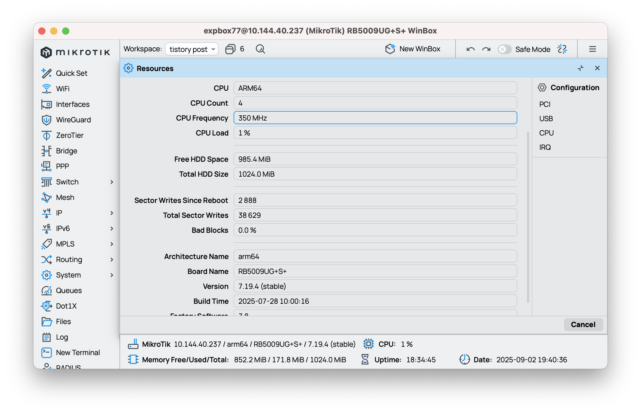Click the New Terminal icon
This screenshot has height=413, width=641.
coord(47,352)
